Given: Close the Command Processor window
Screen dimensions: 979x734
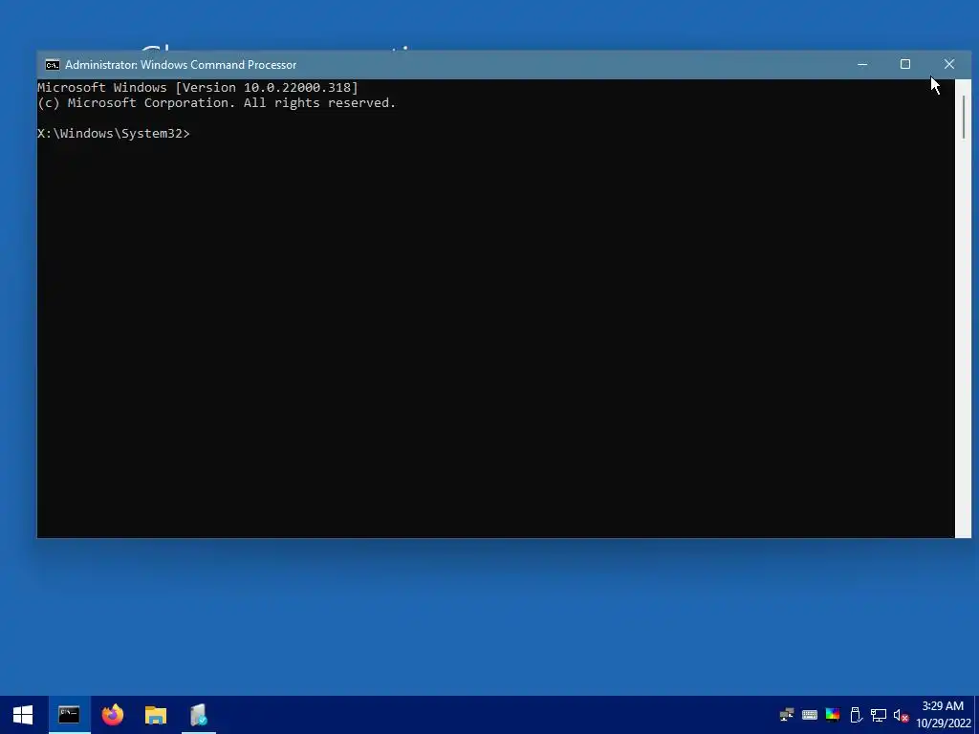Looking at the screenshot, I should pyautogui.click(x=949, y=64).
